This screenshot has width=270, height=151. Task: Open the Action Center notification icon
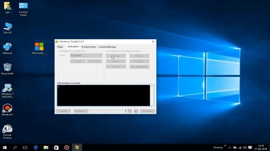[x=250, y=148]
